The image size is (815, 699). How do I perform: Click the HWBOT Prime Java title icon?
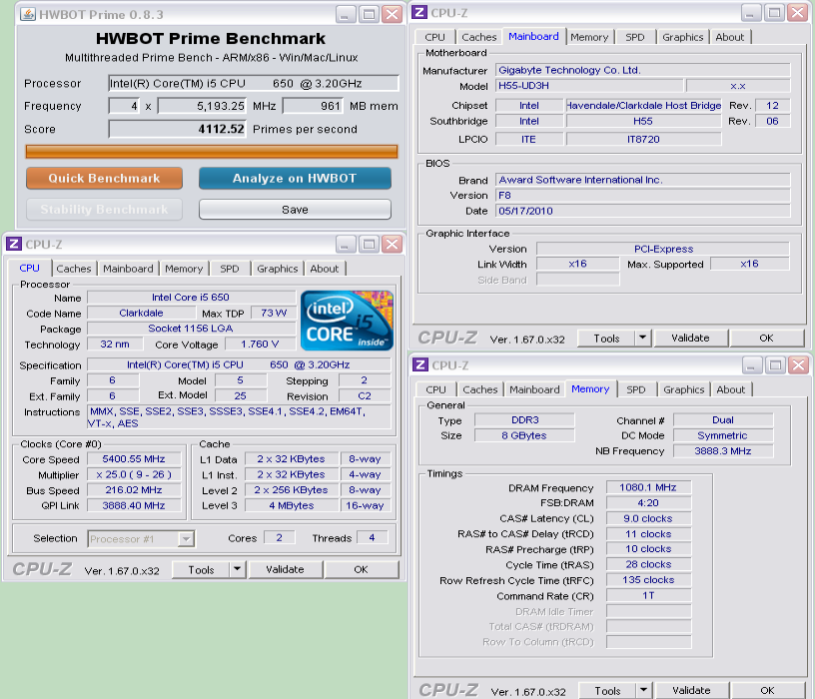28,14
